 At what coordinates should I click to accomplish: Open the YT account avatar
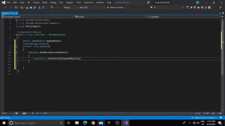[198, 2]
